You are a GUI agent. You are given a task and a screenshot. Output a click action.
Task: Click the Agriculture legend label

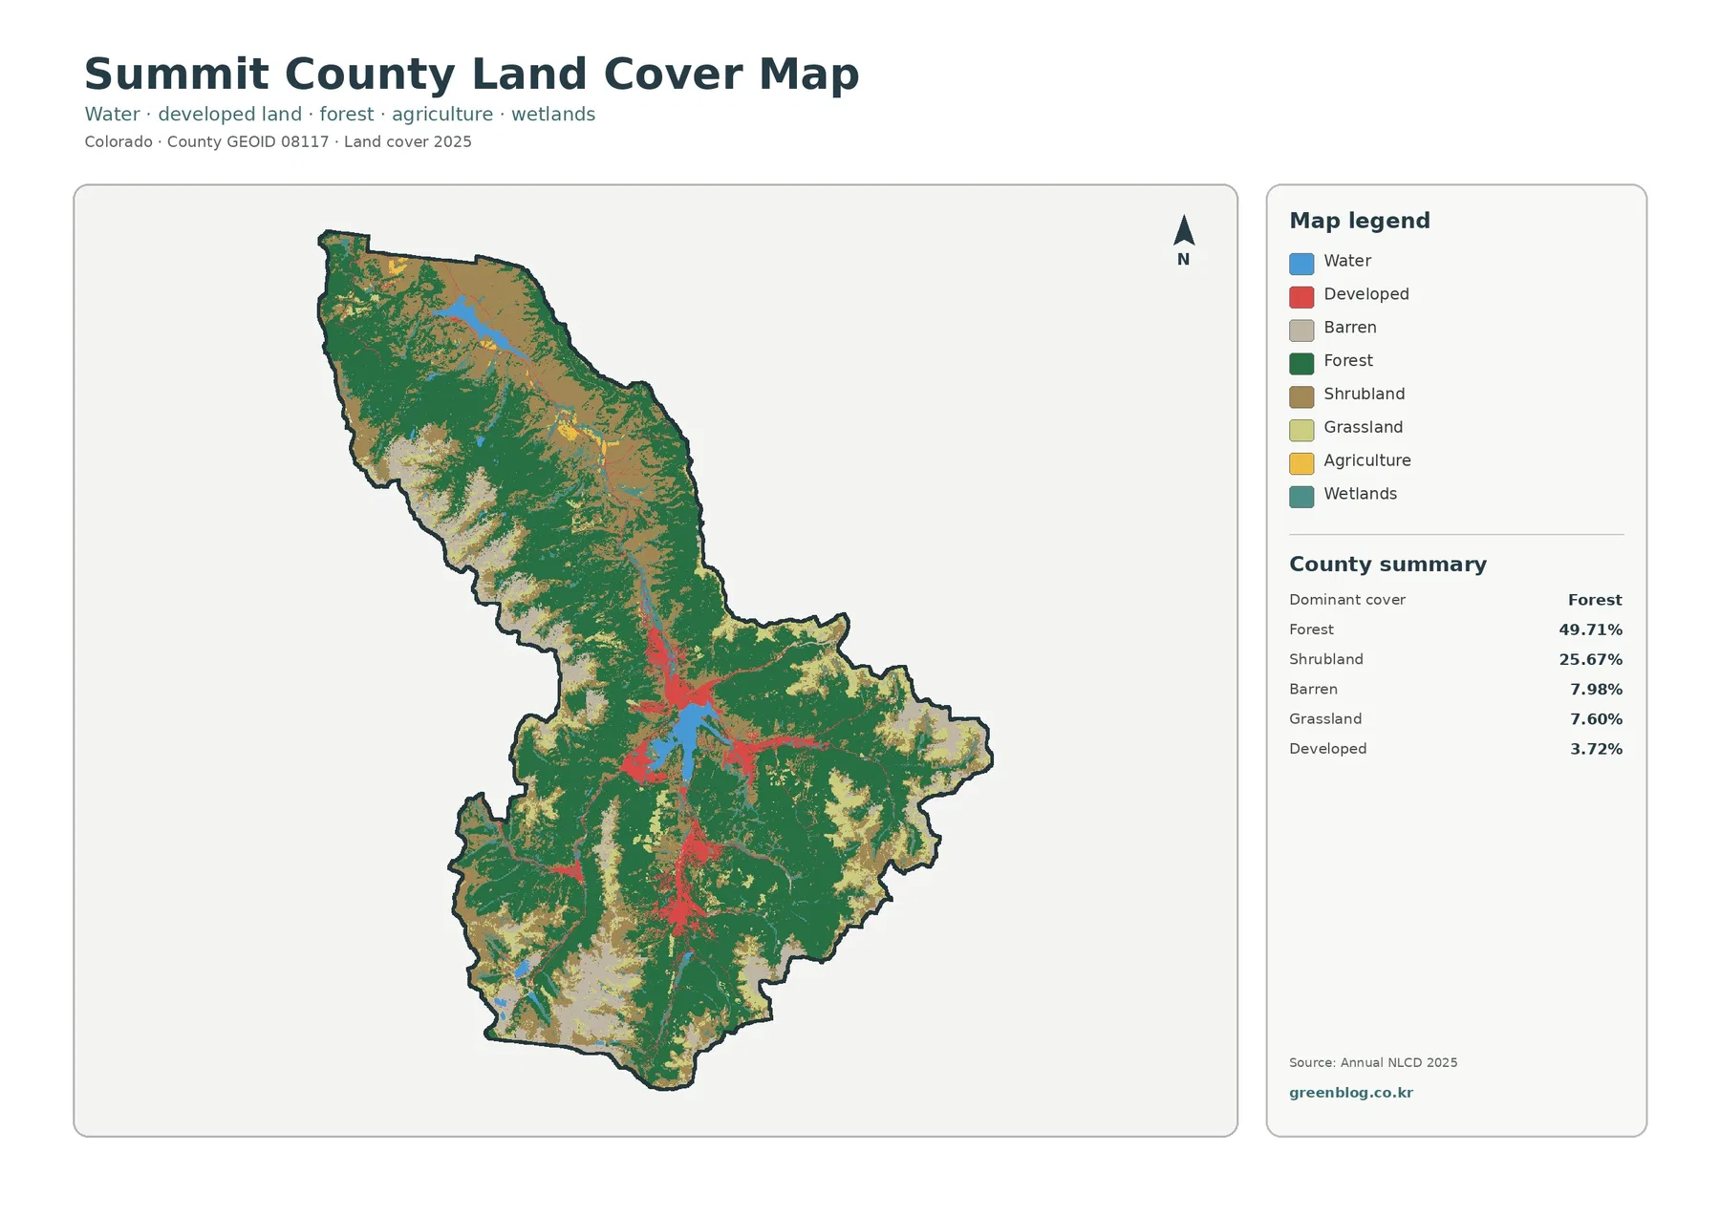click(1367, 460)
